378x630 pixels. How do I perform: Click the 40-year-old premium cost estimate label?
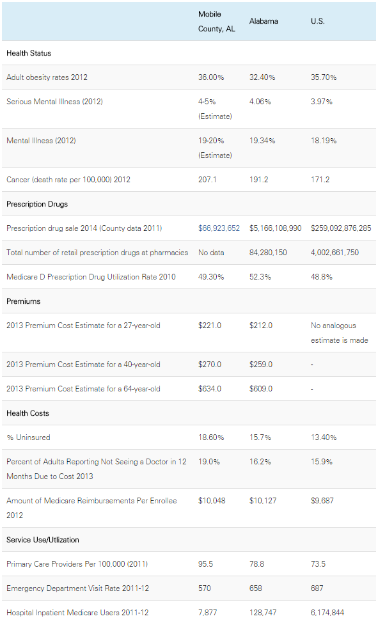click(x=83, y=365)
